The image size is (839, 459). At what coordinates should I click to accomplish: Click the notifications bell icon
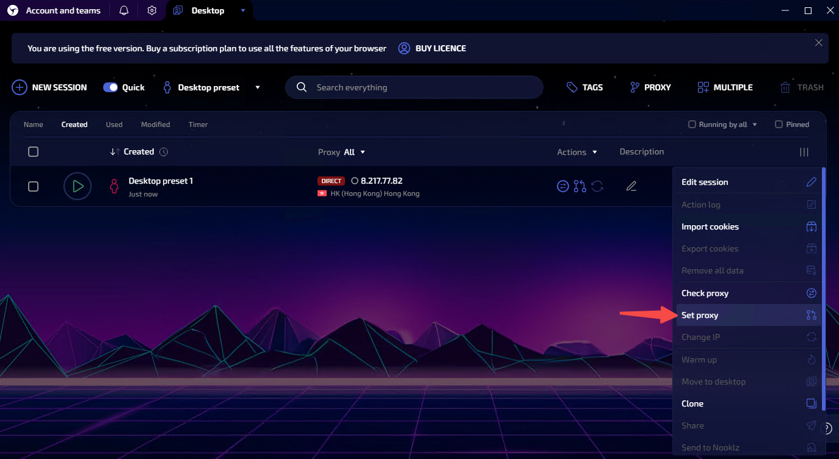(124, 10)
